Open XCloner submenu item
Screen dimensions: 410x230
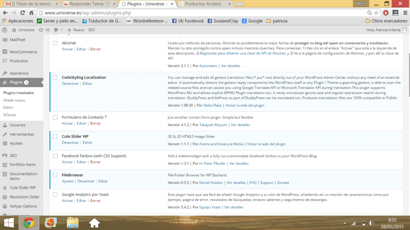[10, 115]
